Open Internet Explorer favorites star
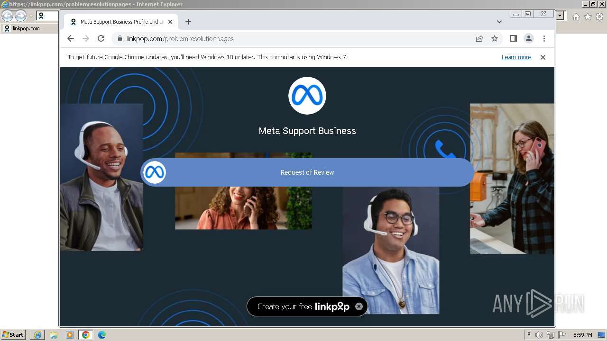Image resolution: width=607 pixels, height=341 pixels. tap(588, 17)
